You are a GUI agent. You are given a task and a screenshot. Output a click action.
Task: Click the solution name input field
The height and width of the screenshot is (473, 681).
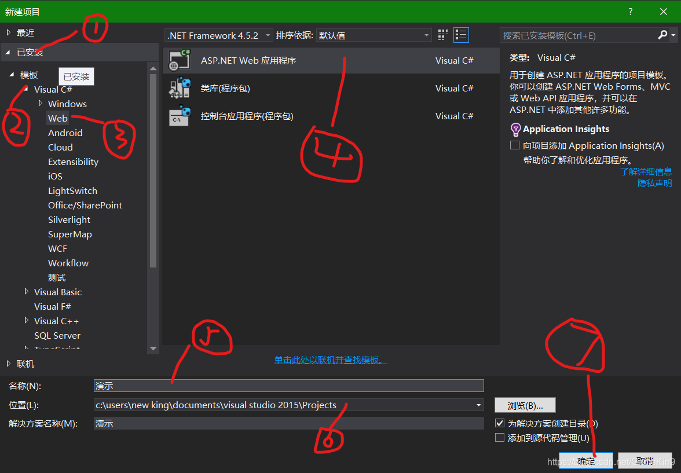tap(289, 423)
